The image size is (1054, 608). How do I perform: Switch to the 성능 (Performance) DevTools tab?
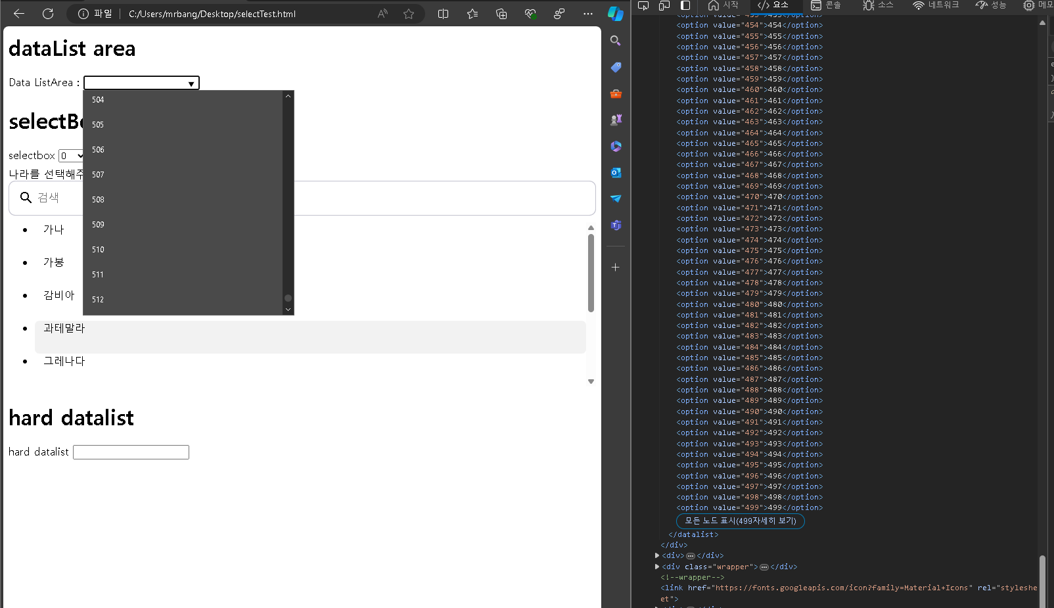991,5
